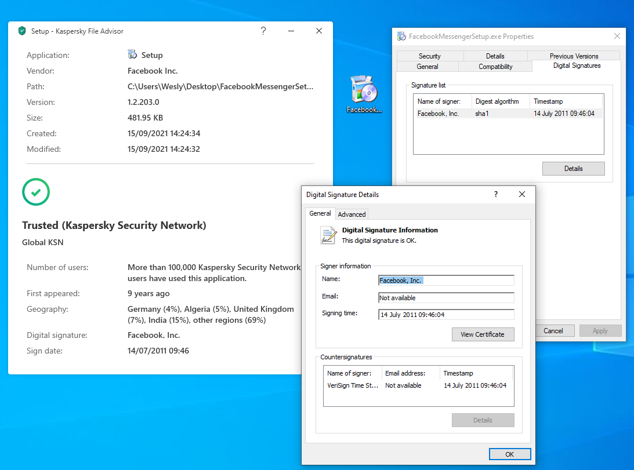The height and width of the screenshot is (470, 634).
Task: Switch to the Details tab in Properties
Action: point(495,56)
